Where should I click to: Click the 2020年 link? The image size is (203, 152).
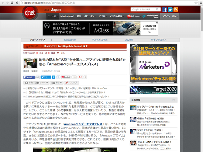[129, 40]
